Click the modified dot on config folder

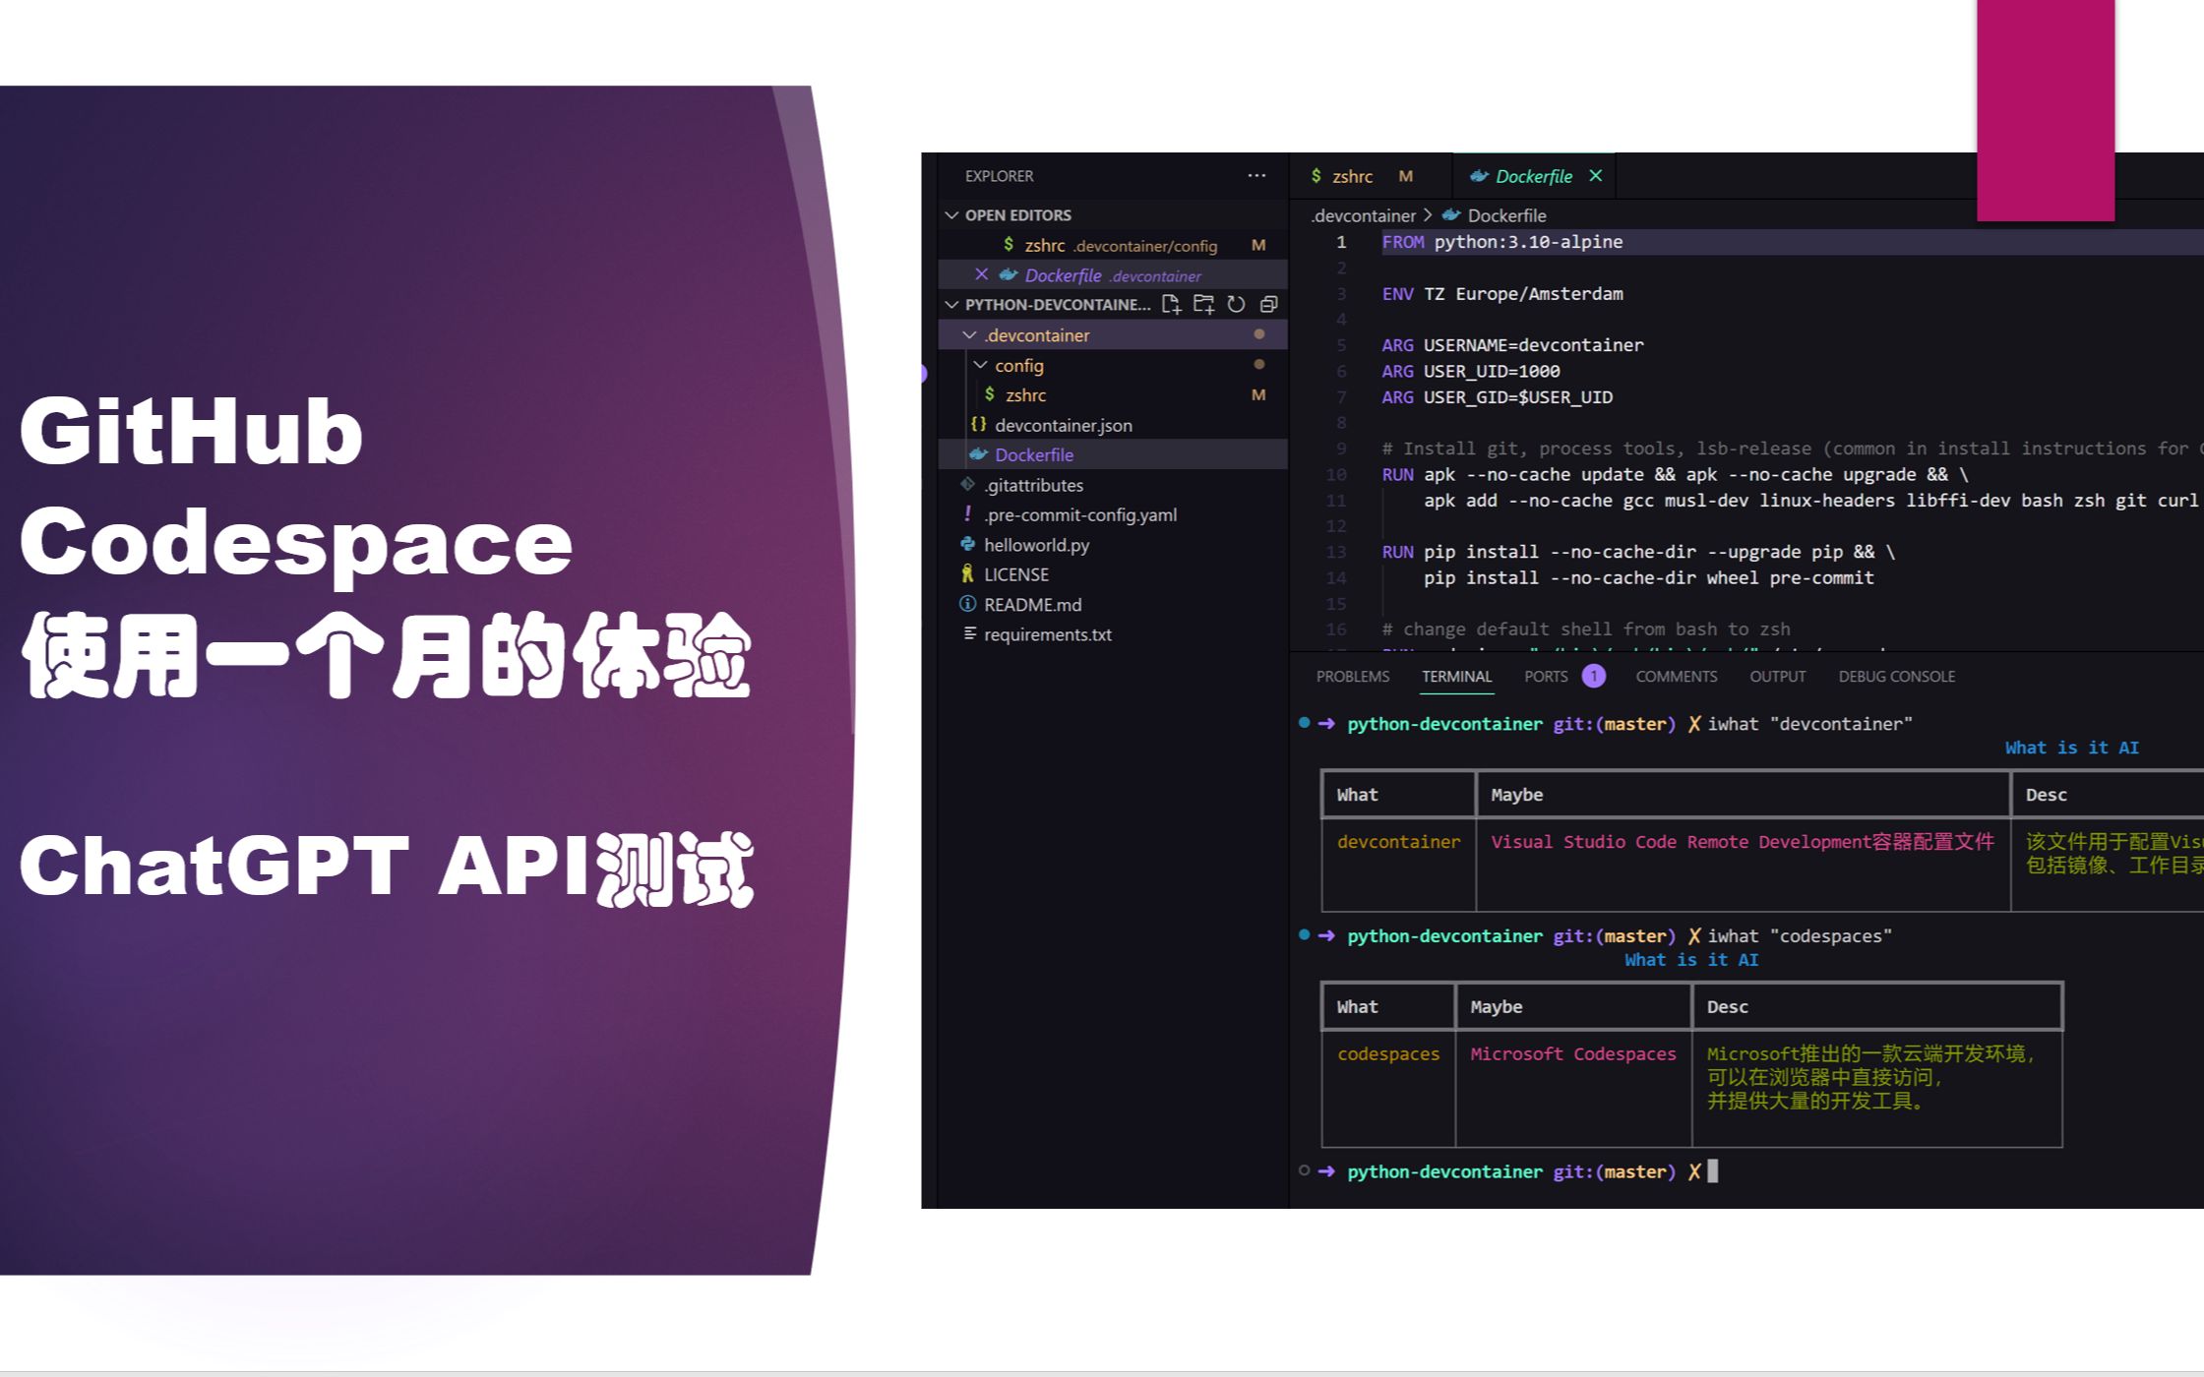tap(1258, 364)
